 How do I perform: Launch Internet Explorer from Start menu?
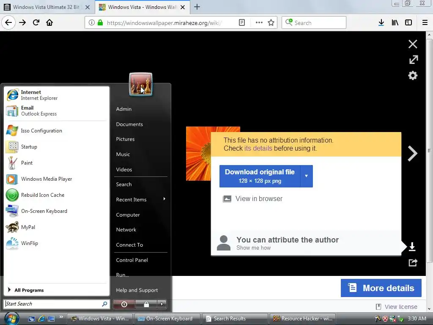coord(57,95)
